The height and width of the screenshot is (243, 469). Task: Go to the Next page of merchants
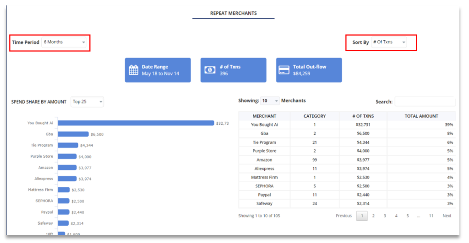447,216
